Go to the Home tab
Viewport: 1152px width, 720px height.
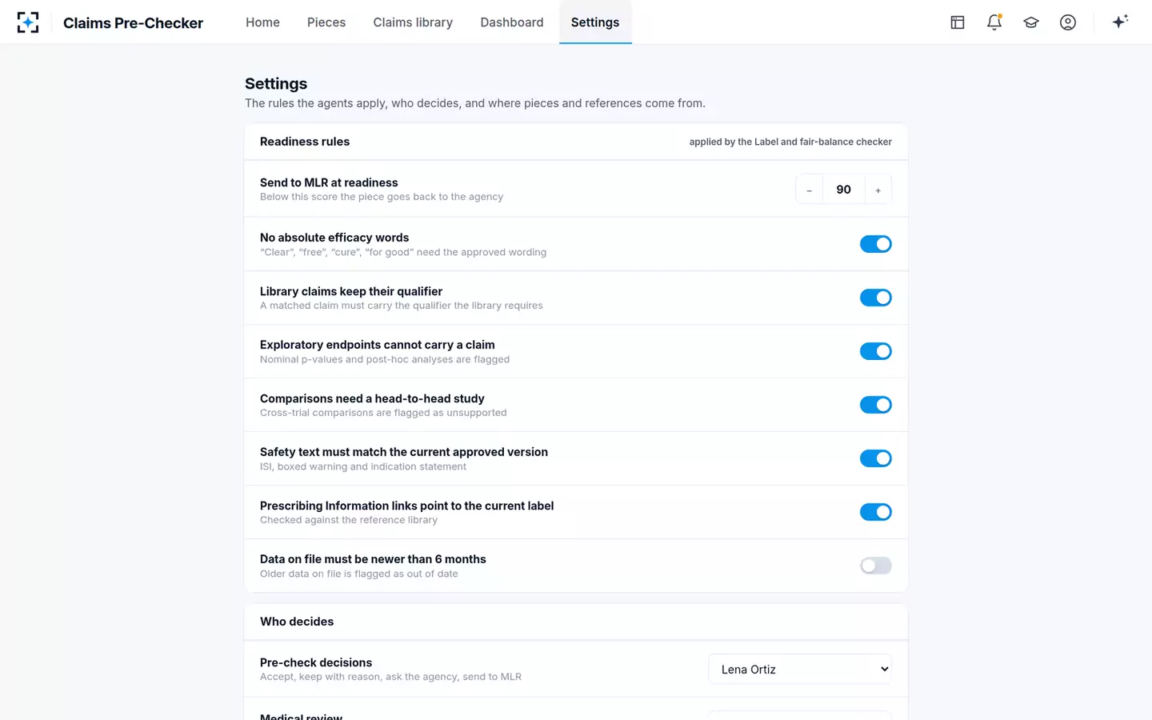pos(262,22)
